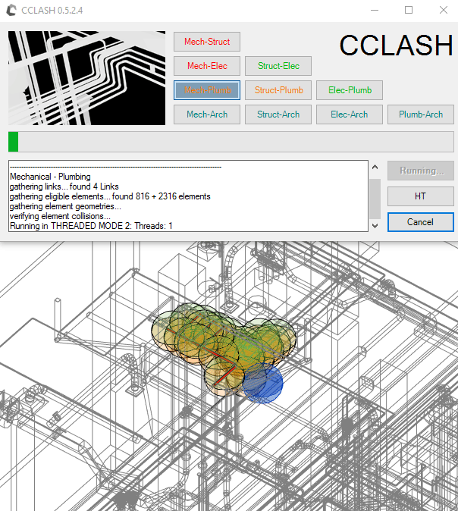Click the HT button
458x511 pixels.
click(x=421, y=196)
